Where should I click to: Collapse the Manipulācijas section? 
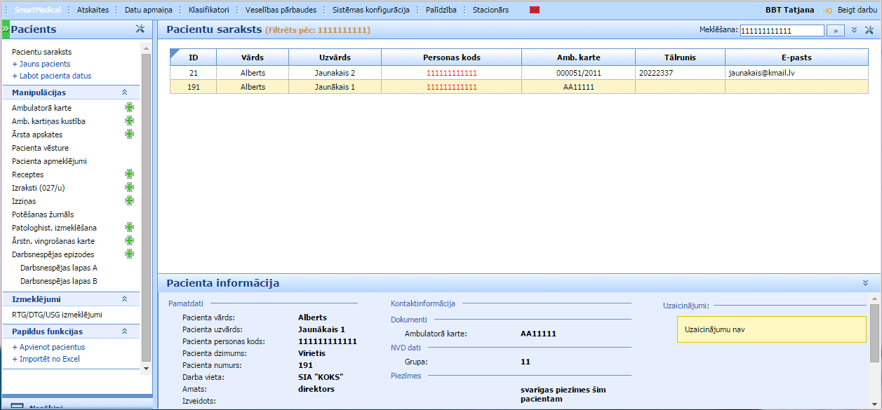point(124,93)
